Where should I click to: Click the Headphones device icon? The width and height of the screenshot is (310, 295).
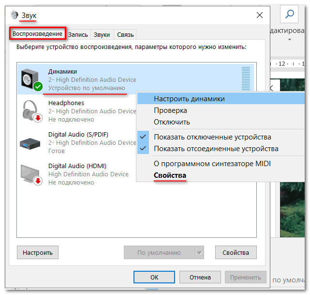pyautogui.click(x=32, y=111)
